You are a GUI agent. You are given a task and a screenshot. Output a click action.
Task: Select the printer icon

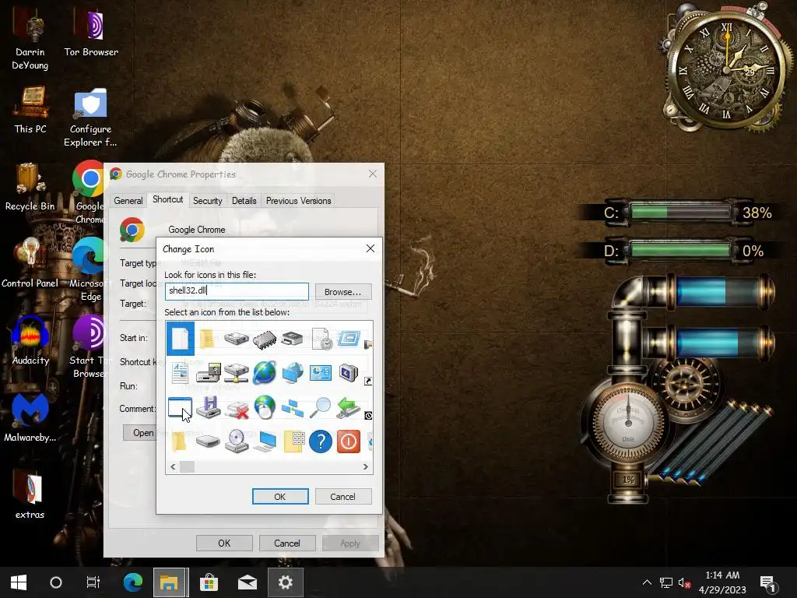[x=293, y=339]
